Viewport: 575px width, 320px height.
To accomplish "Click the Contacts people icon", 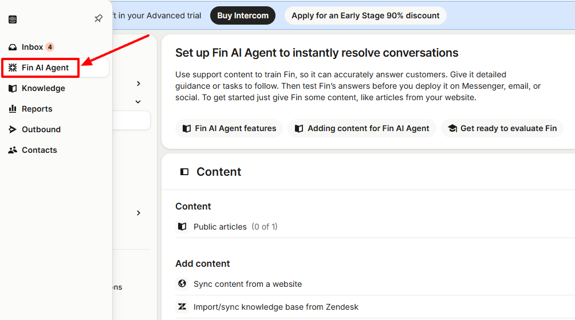I will click(x=13, y=150).
